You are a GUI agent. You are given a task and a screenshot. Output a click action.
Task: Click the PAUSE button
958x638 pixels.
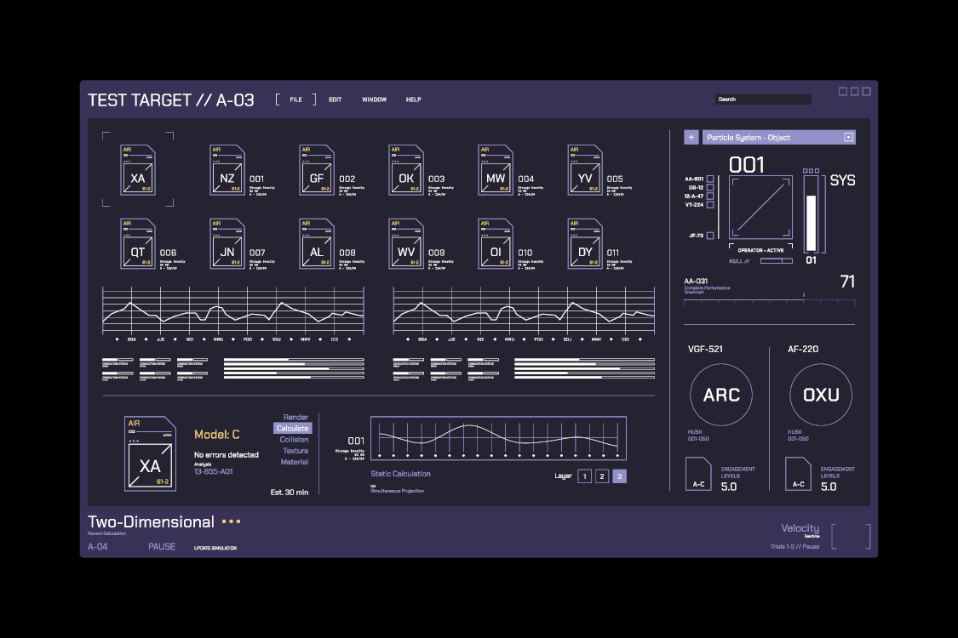162,546
